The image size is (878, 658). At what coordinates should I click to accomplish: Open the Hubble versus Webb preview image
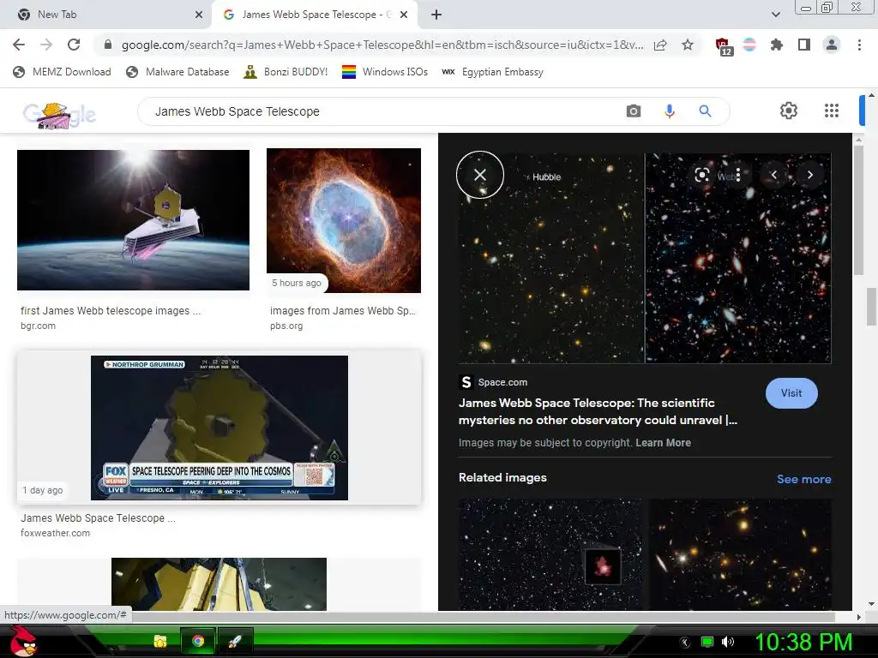pyautogui.click(x=645, y=259)
